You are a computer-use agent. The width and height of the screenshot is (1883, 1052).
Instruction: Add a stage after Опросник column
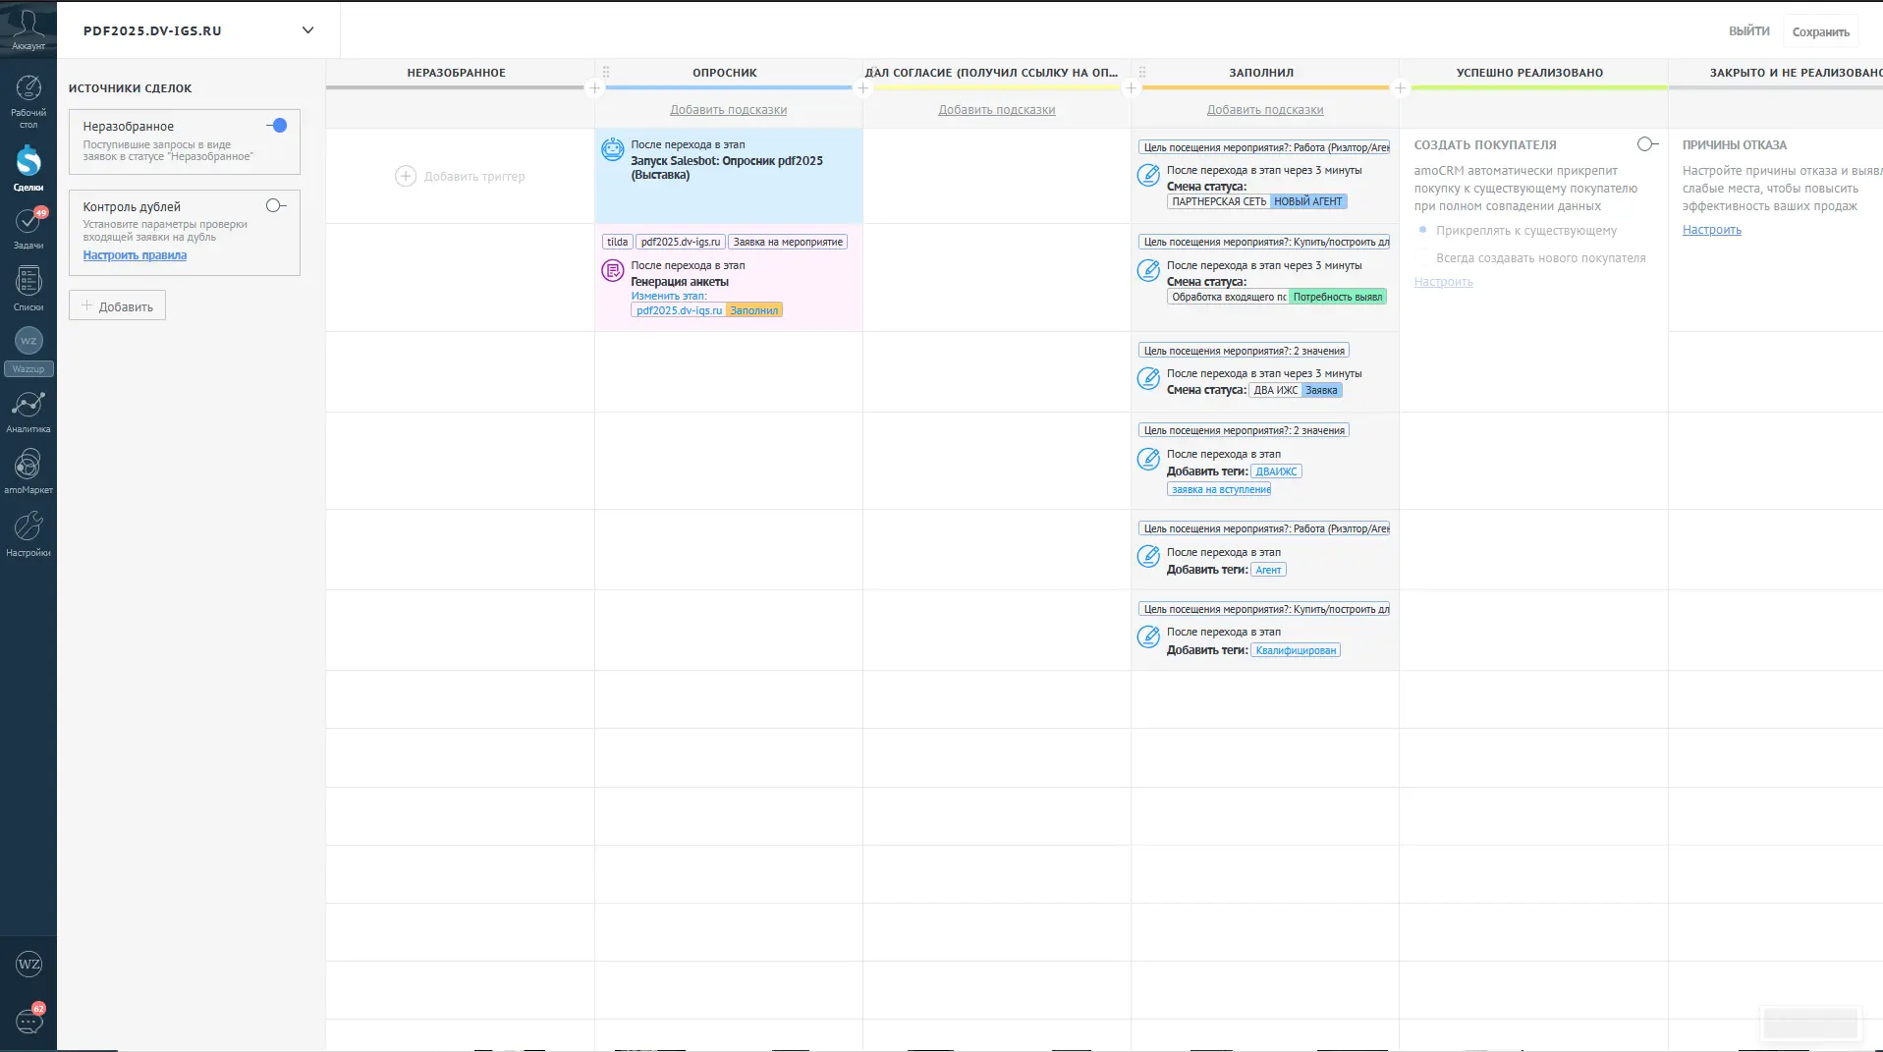(862, 88)
